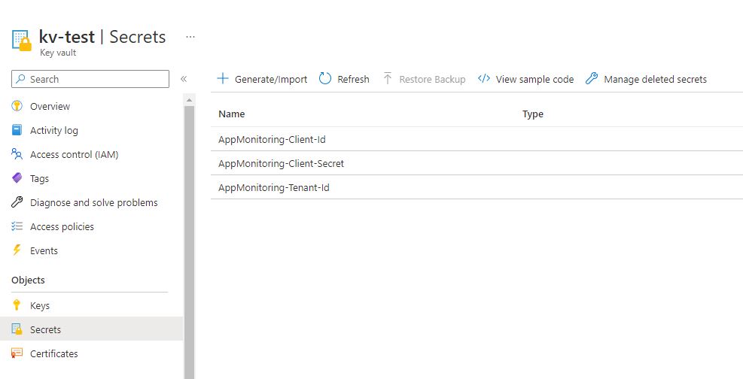743x379 pixels.
Task: Click the Events lightning bolt icon
Action: tap(17, 250)
